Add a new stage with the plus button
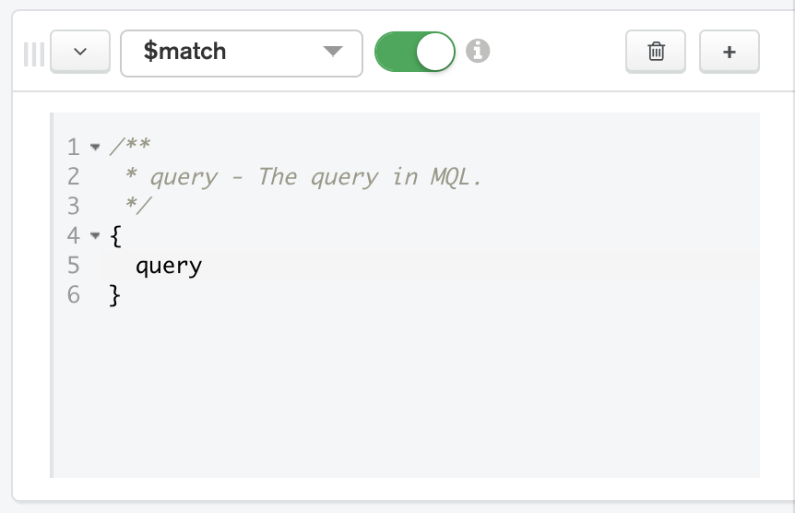The height and width of the screenshot is (513, 795). click(x=729, y=53)
